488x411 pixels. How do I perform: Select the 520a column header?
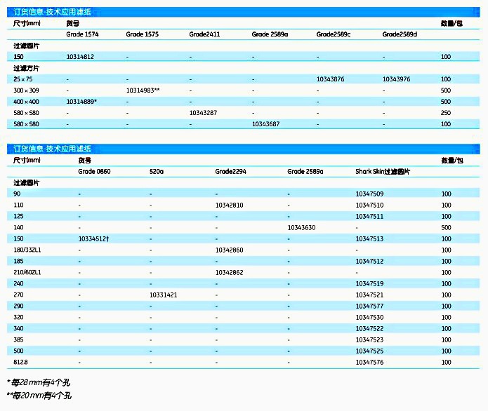coord(156,171)
